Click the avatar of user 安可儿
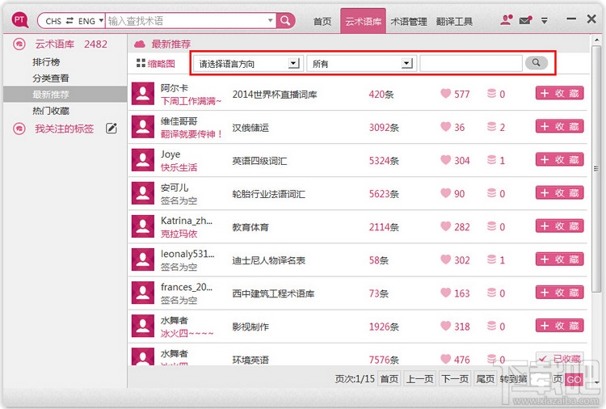The width and height of the screenshot is (606, 409). (143, 193)
